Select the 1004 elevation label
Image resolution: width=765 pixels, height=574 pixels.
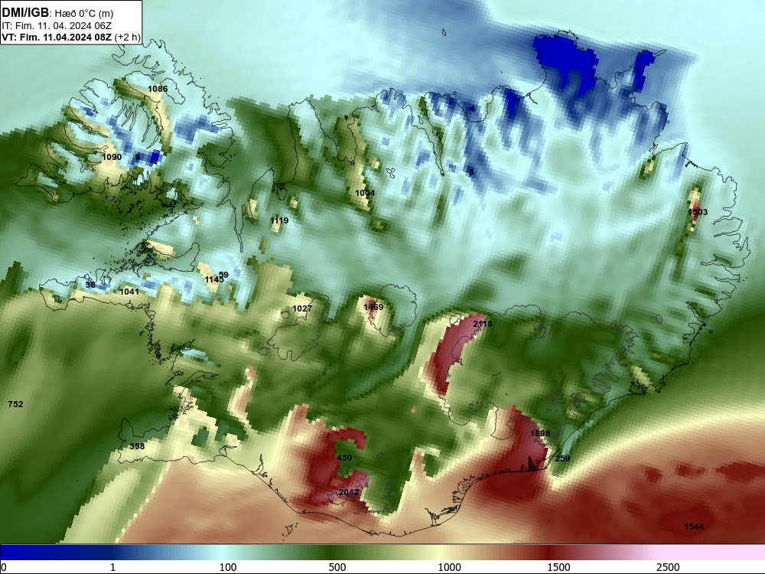365,194
